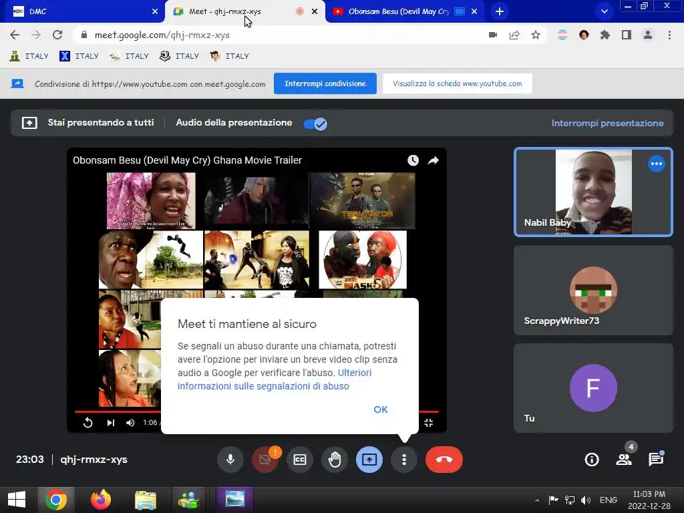684x513 pixels.
Task: Bookmark this page with the star
Action: point(536,35)
